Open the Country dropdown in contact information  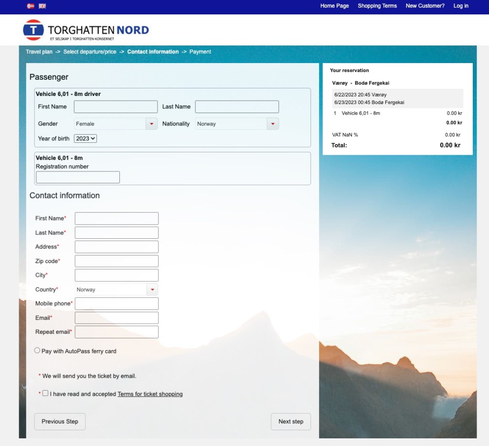pos(117,289)
